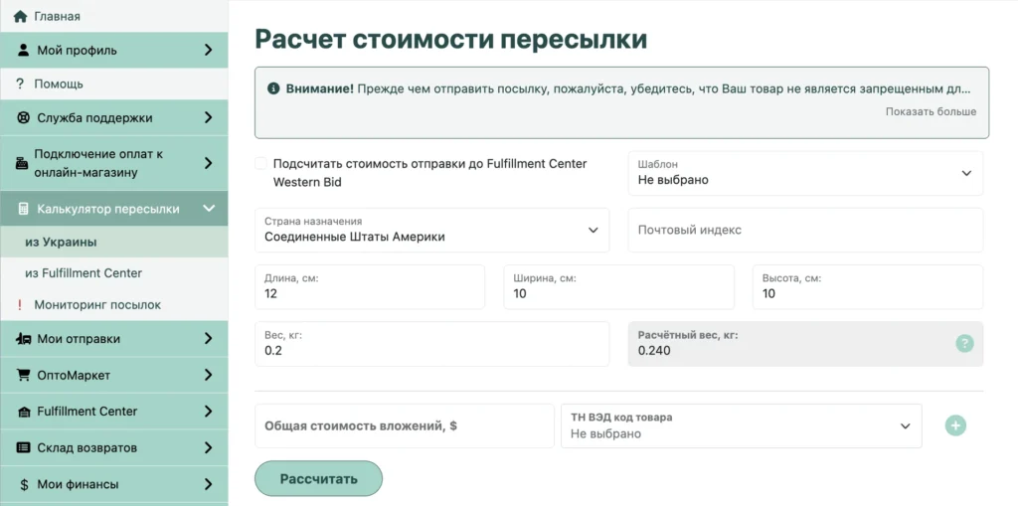This screenshot has width=1018, height=506.
Task: Click the shopping cart icon for ОптоМаркет
Action: (x=24, y=375)
